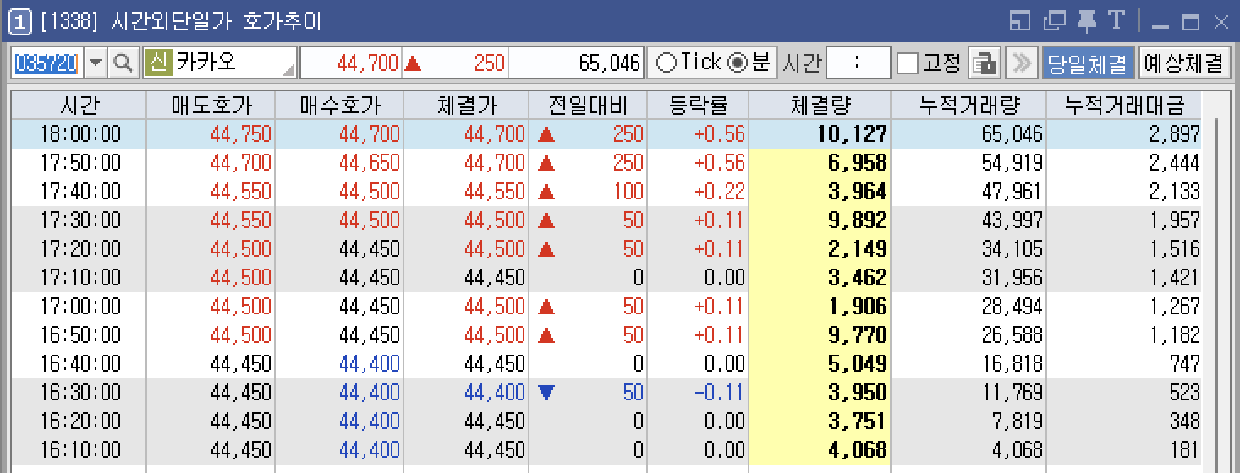Click the 전일대비 column header
Screen dimensions: 1240x473
pos(588,106)
